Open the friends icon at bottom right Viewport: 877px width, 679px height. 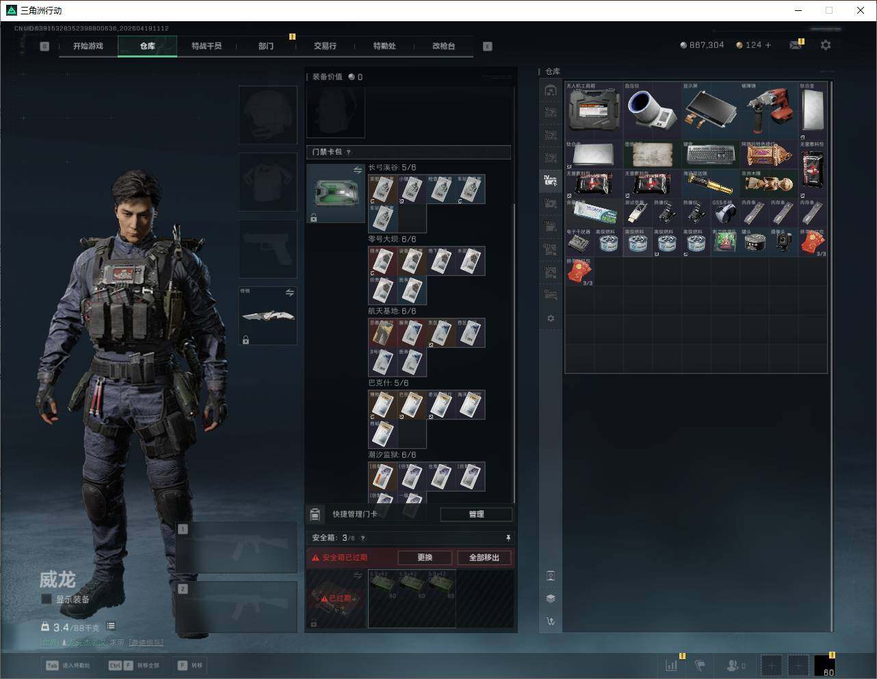click(x=733, y=665)
